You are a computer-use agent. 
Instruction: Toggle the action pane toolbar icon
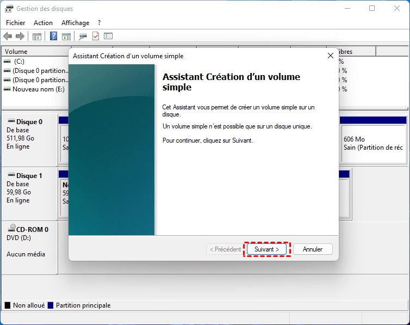click(66, 36)
